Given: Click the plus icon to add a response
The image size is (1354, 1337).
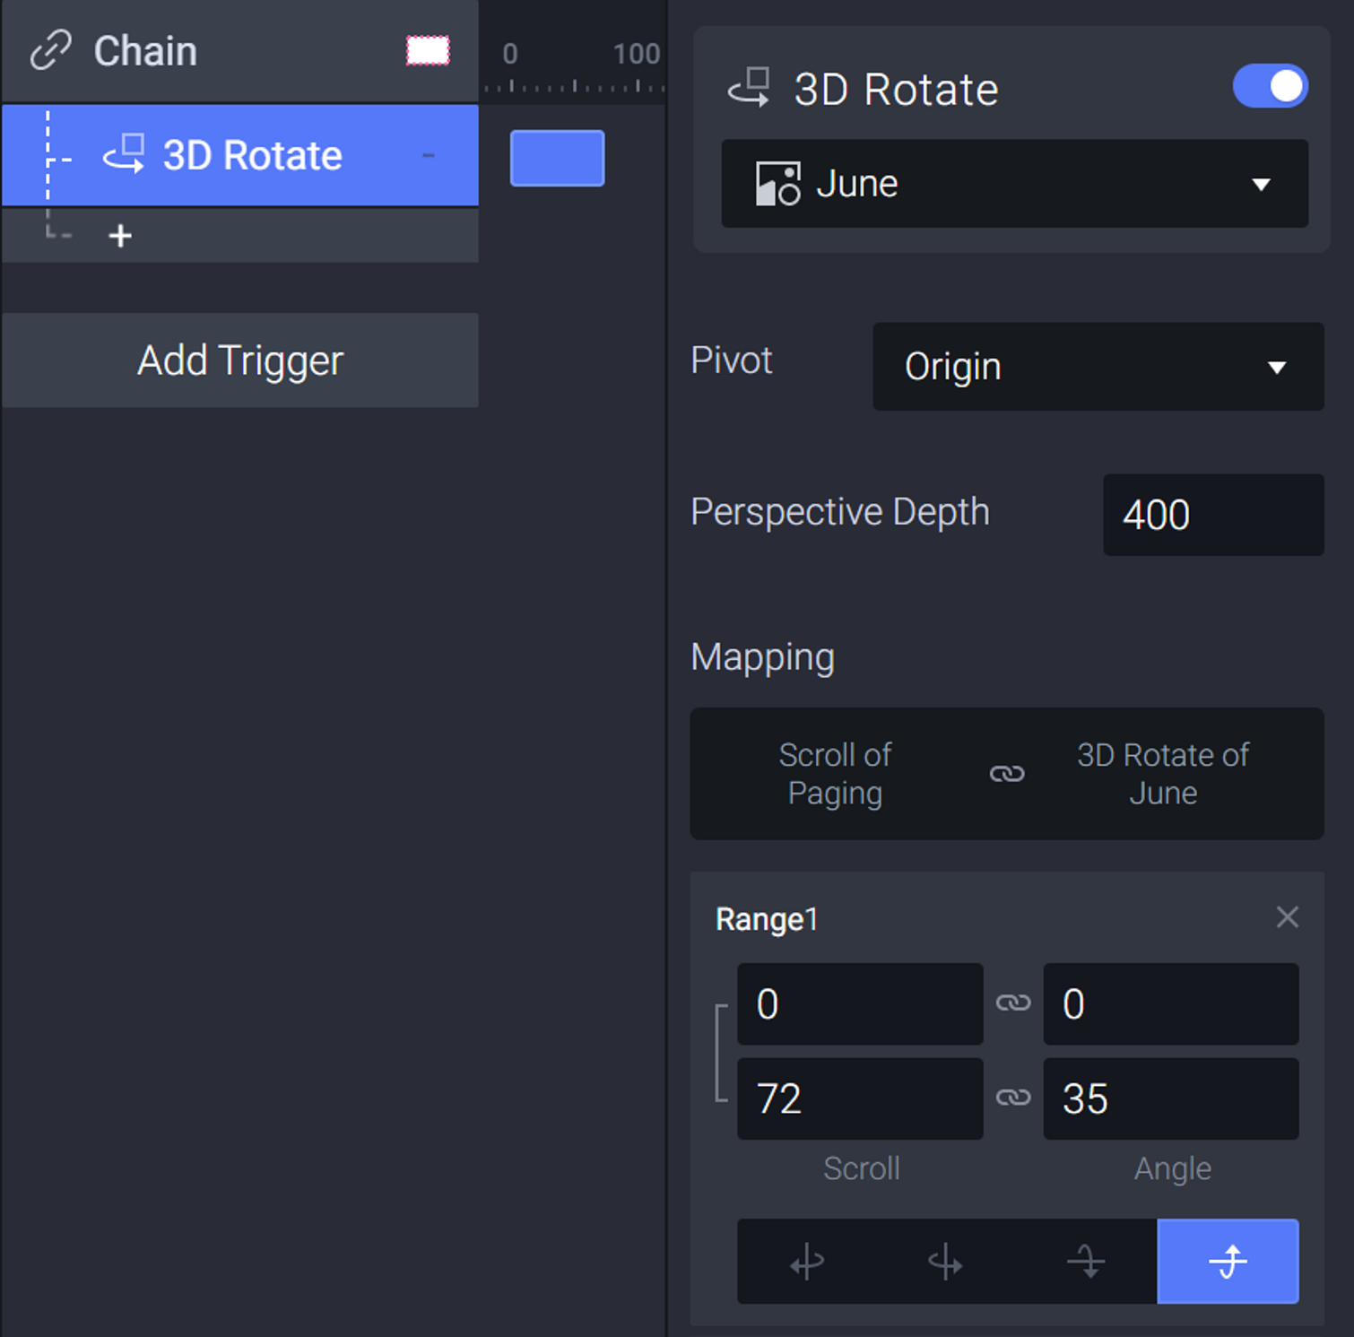Looking at the screenshot, I should click(x=120, y=236).
